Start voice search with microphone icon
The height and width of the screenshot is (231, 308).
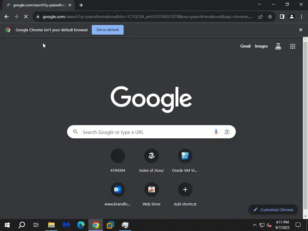tap(216, 132)
